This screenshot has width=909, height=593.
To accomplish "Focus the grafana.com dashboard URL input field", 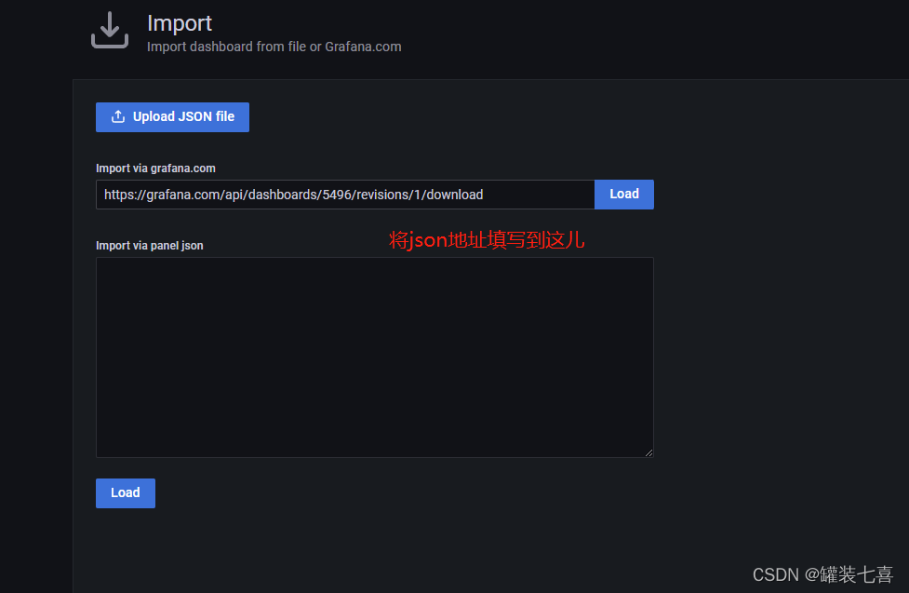I will [x=345, y=195].
